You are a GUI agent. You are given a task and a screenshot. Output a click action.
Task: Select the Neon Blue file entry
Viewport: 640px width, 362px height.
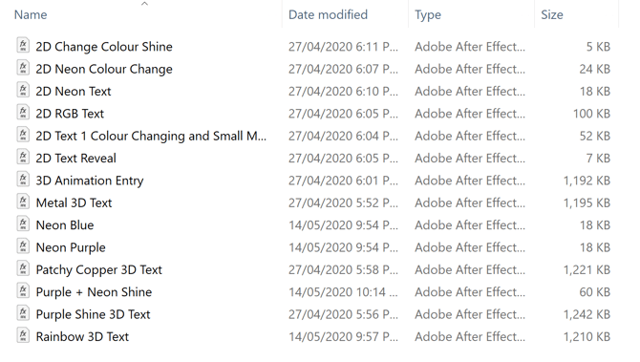coord(65,224)
